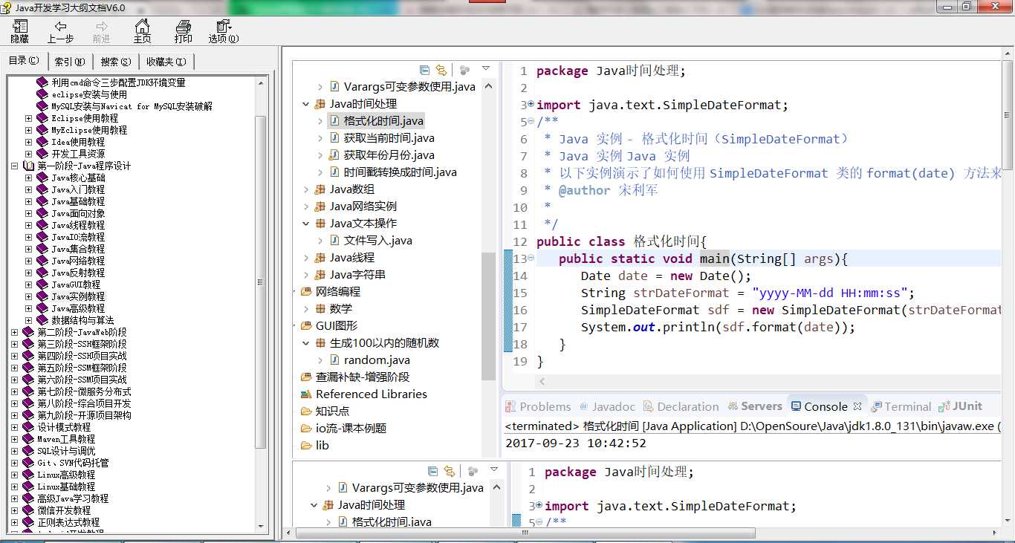Open the MySQL安装与Navicat for MySQL安装破解 topic
Viewport: 1015px width, 543px height.
click(x=132, y=106)
